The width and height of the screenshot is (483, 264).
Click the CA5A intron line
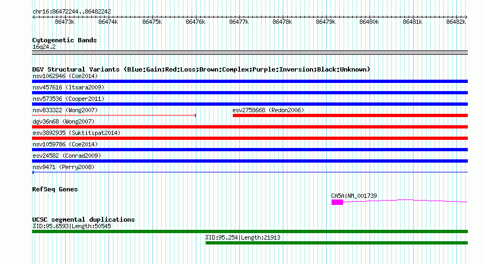click(x=405, y=201)
